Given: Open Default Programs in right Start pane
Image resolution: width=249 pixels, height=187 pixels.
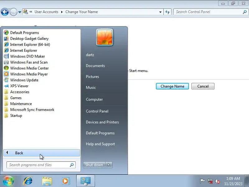Looking at the screenshot, I should (x=100, y=133).
